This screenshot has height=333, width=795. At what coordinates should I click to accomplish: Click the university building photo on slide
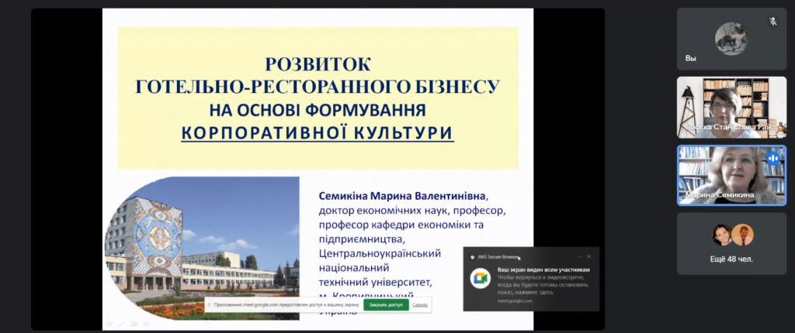pyautogui.click(x=202, y=248)
